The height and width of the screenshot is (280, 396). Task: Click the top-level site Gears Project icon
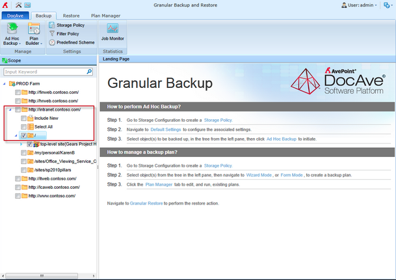coord(36,144)
